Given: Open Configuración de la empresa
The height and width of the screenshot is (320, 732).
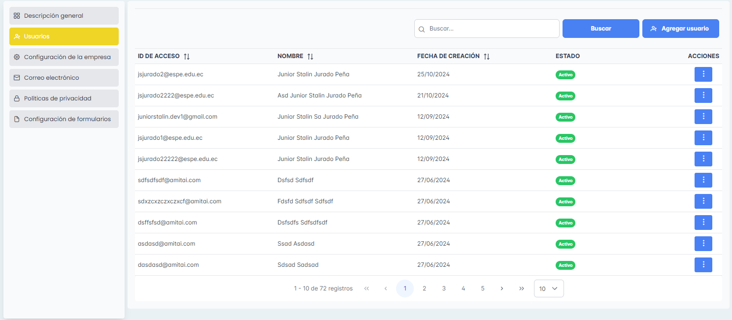Looking at the screenshot, I should click(64, 57).
